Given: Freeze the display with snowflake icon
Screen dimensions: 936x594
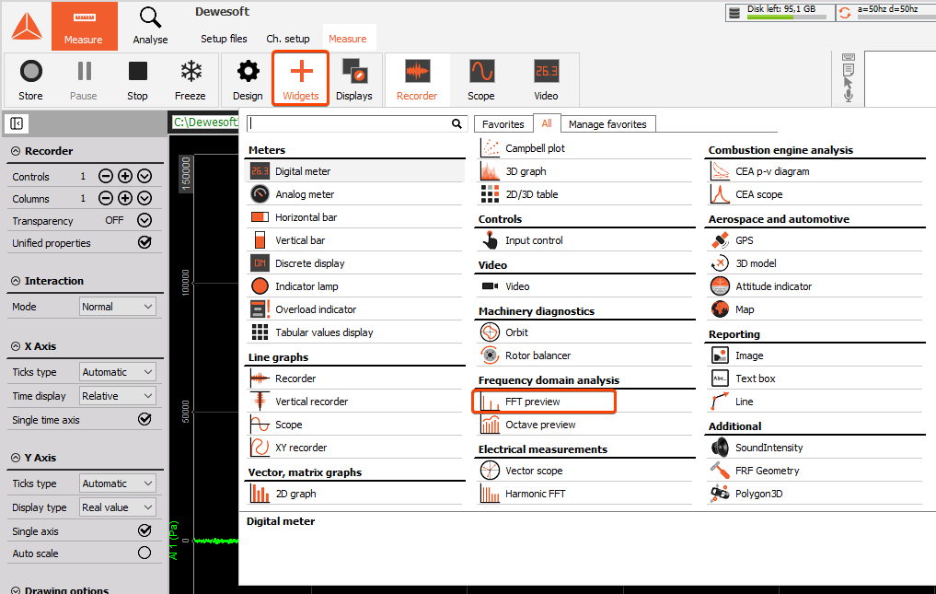Looking at the screenshot, I should click(x=191, y=79).
